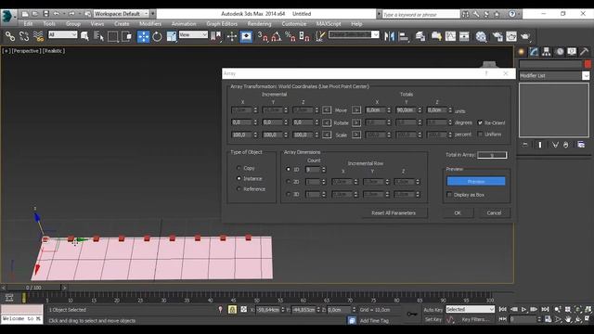This screenshot has height=334, width=594.
Task: Click the blue Preview button
Action: (x=476, y=182)
